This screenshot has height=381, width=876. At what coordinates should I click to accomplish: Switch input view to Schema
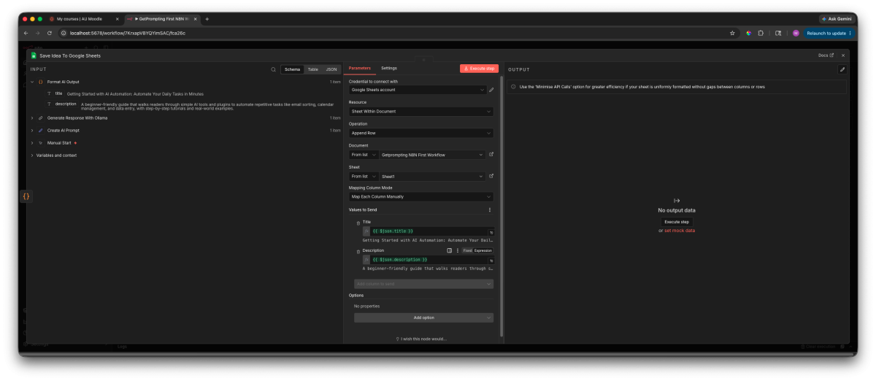[x=292, y=69]
